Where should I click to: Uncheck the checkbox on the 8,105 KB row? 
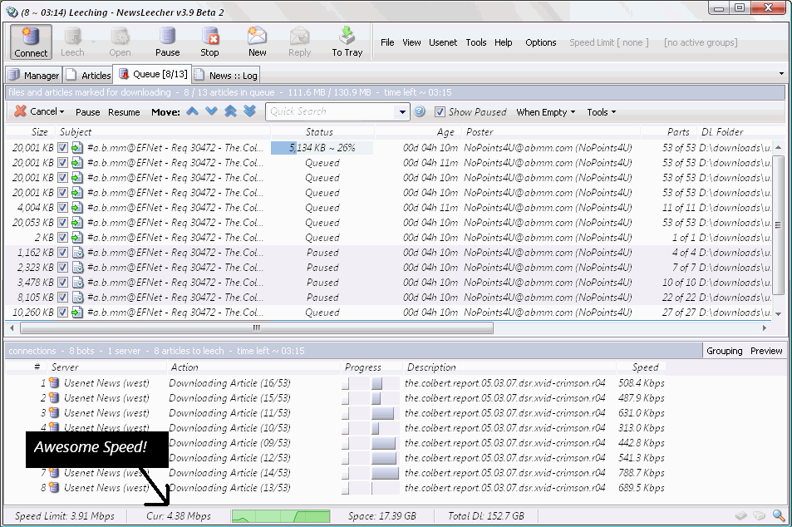coord(62,297)
